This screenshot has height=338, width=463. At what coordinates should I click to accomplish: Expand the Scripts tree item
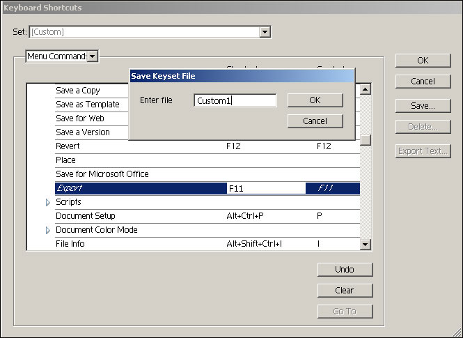[x=48, y=202]
